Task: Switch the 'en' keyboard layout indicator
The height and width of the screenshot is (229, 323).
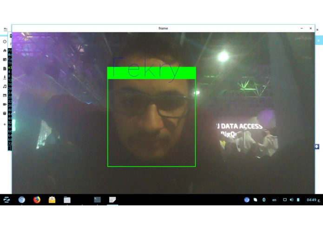Action: coord(274,200)
